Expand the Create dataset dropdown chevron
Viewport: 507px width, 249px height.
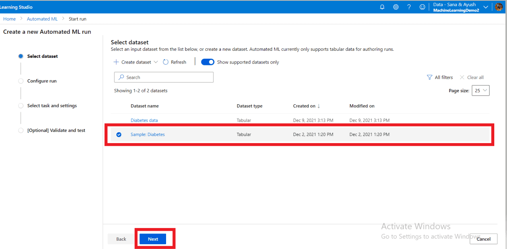[156, 62]
